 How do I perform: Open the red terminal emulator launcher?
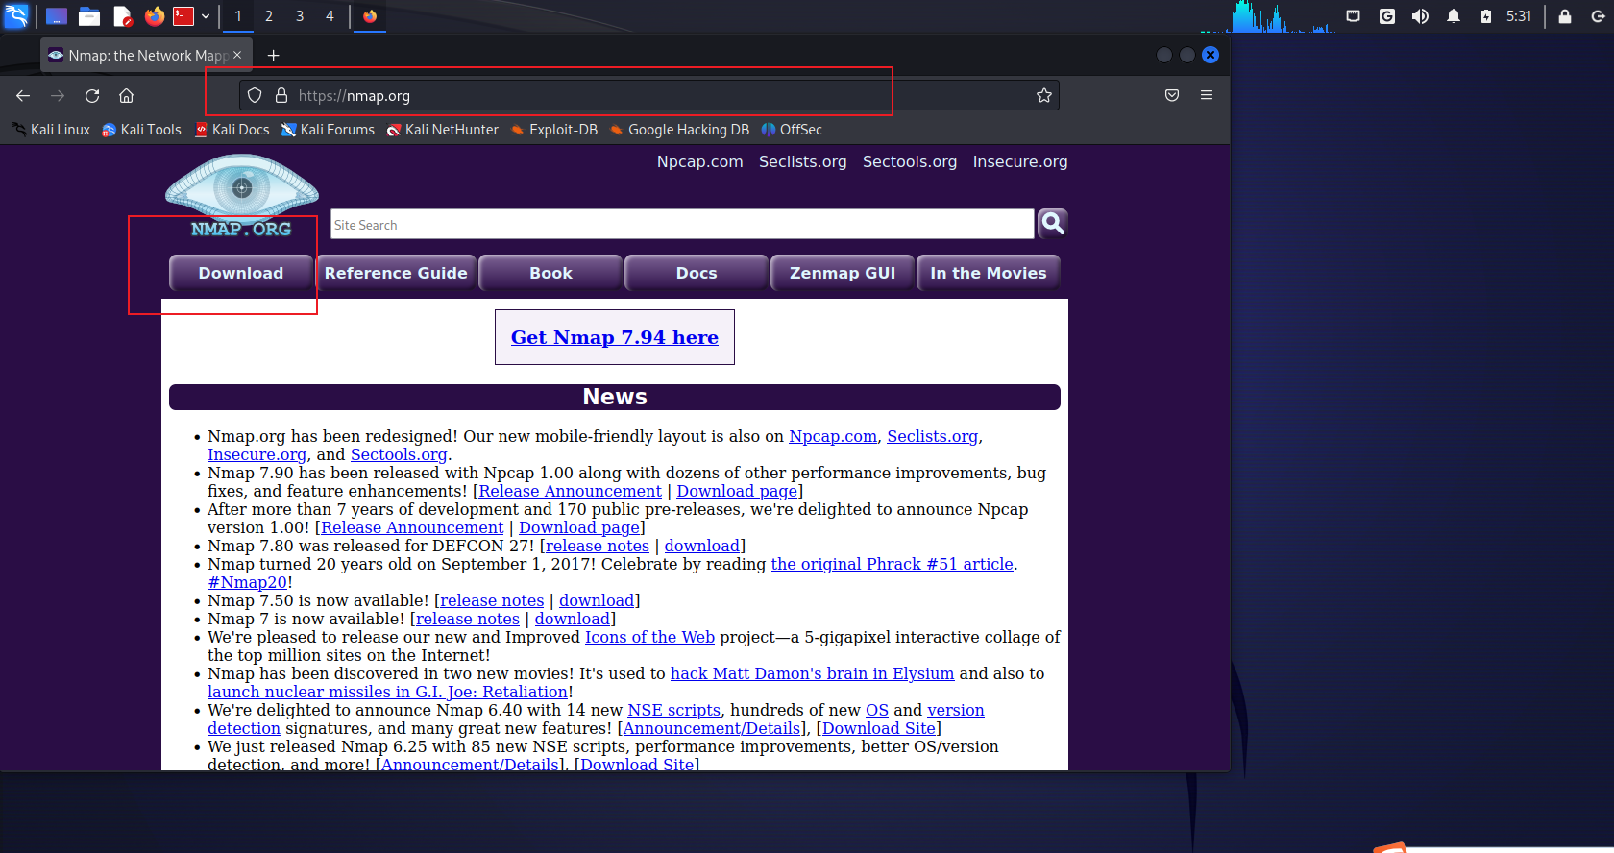183,16
